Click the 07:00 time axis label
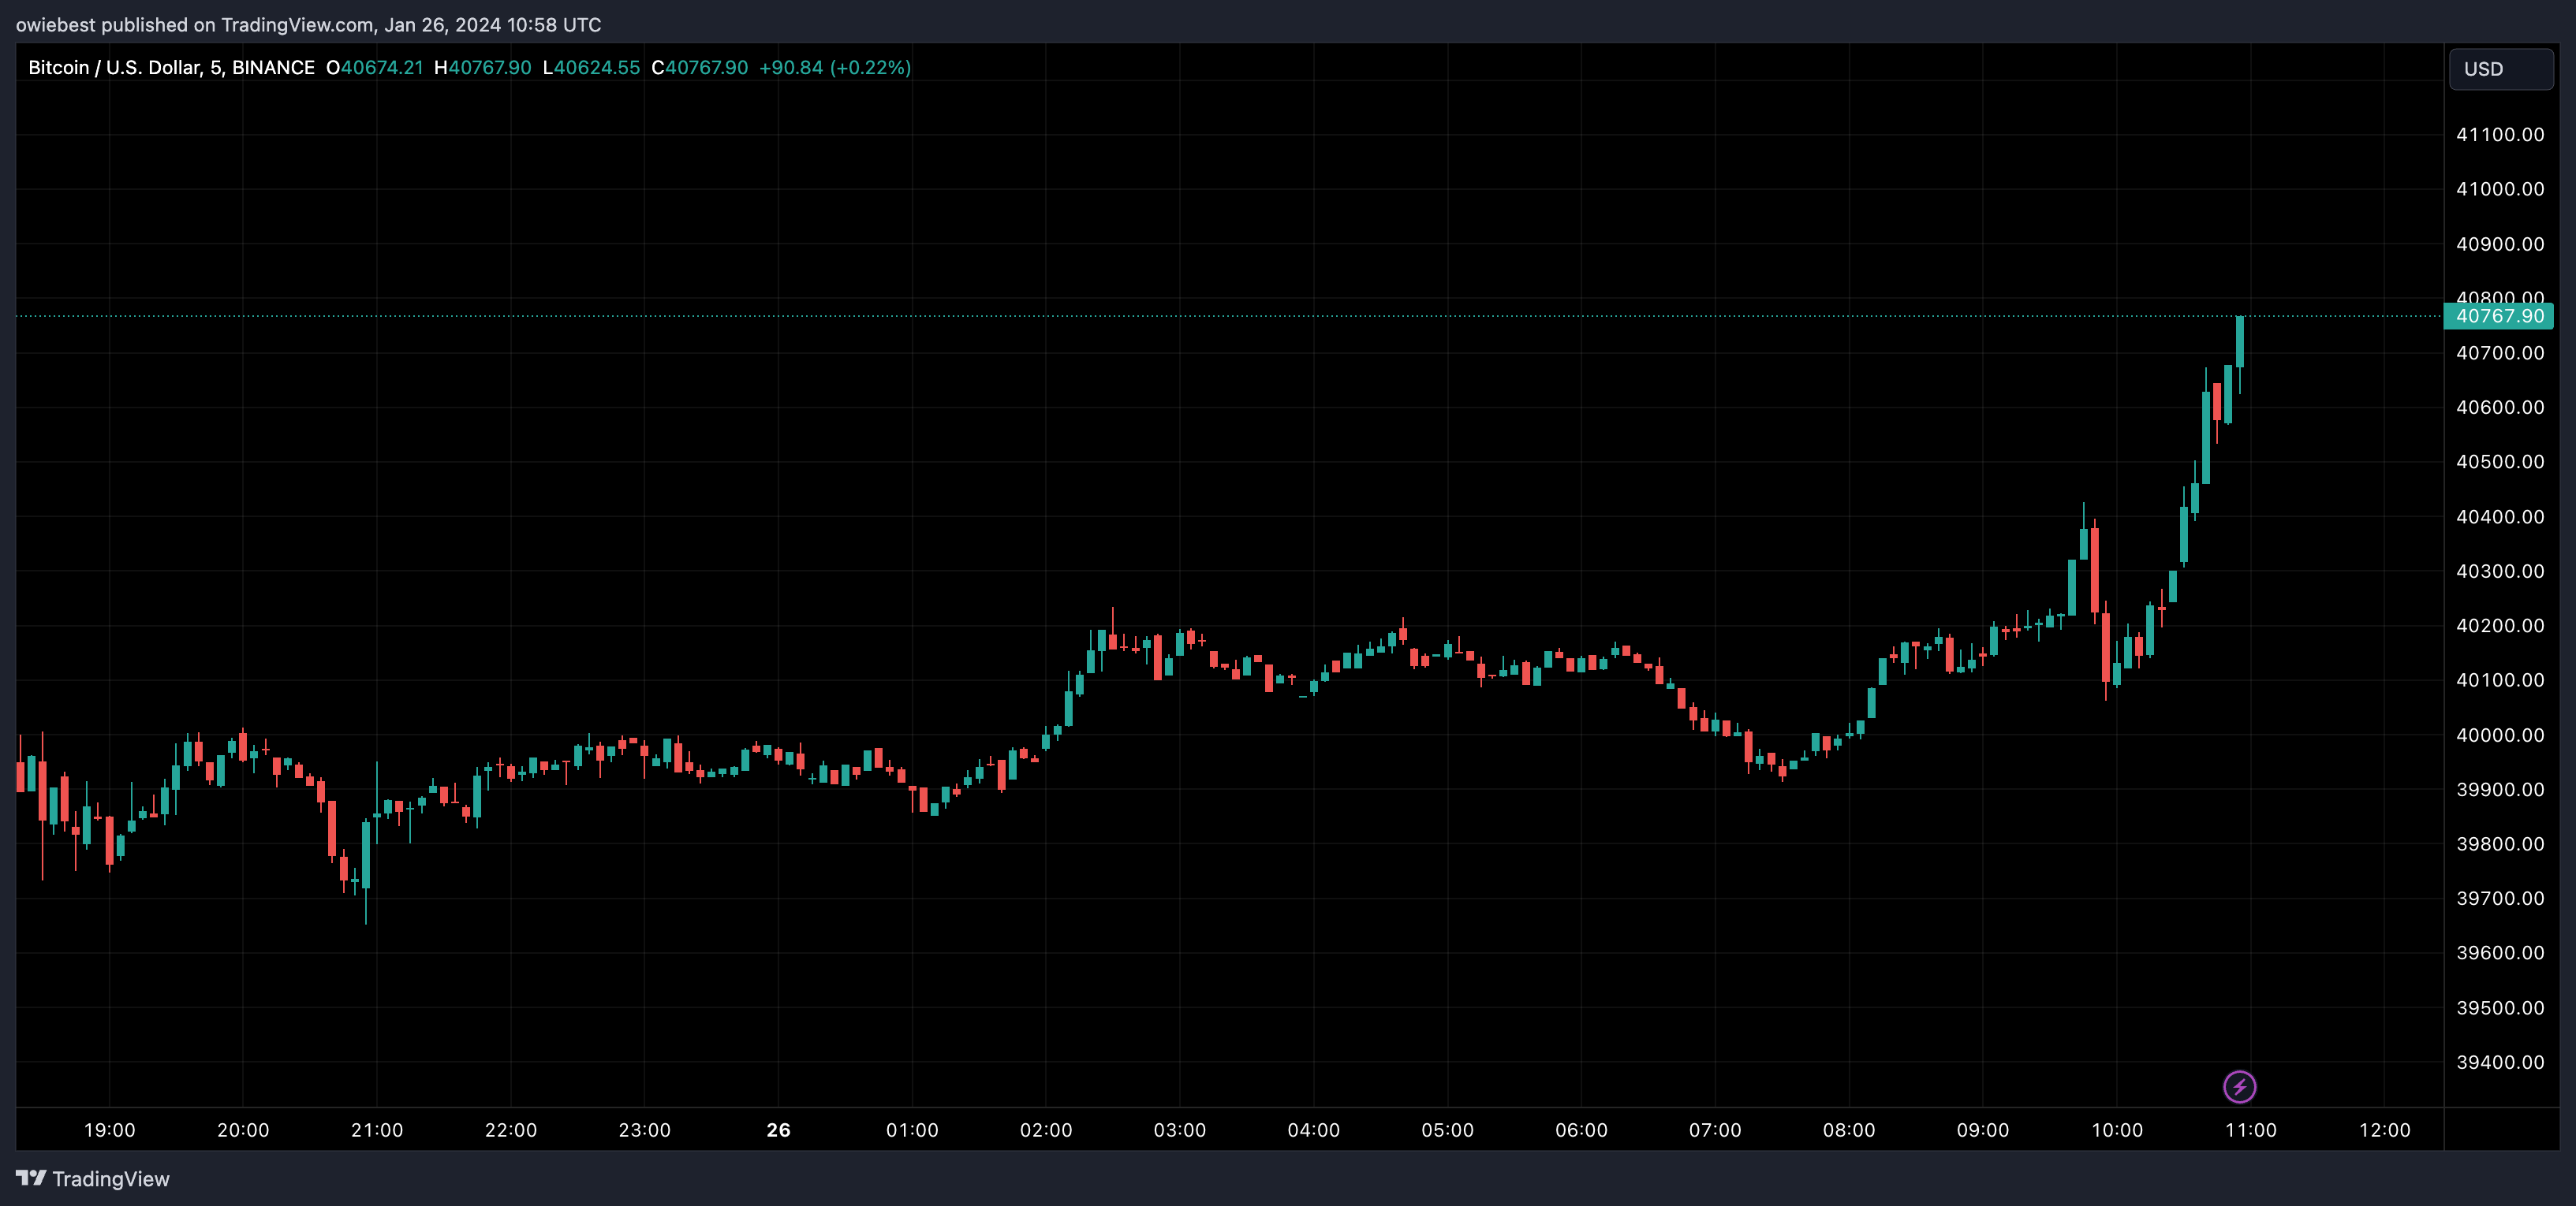 pos(1715,1130)
